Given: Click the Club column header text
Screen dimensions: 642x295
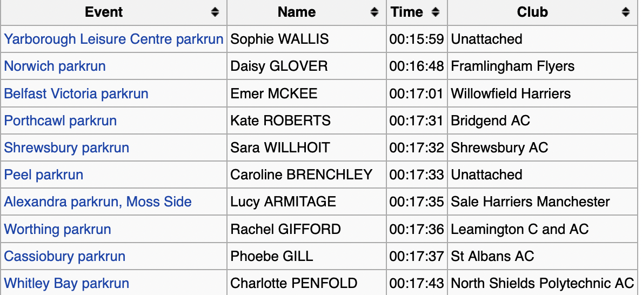Looking at the screenshot, I should click(532, 12).
